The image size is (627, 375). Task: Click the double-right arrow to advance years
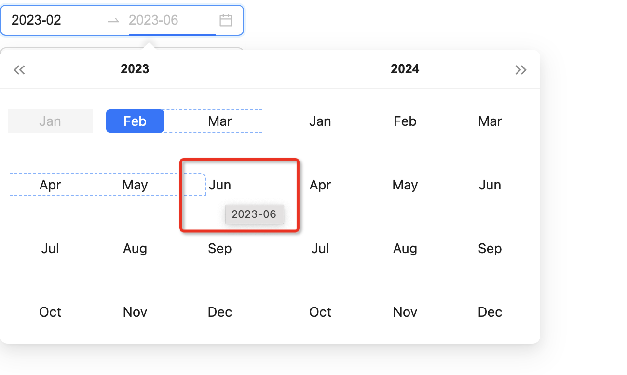(x=521, y=69)
